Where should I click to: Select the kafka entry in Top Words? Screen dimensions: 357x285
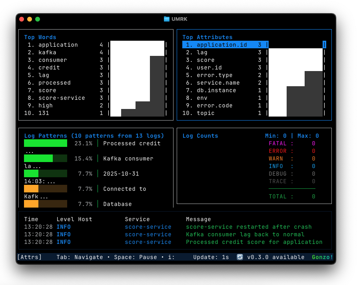pyautogui.click(x=47, y=52)
